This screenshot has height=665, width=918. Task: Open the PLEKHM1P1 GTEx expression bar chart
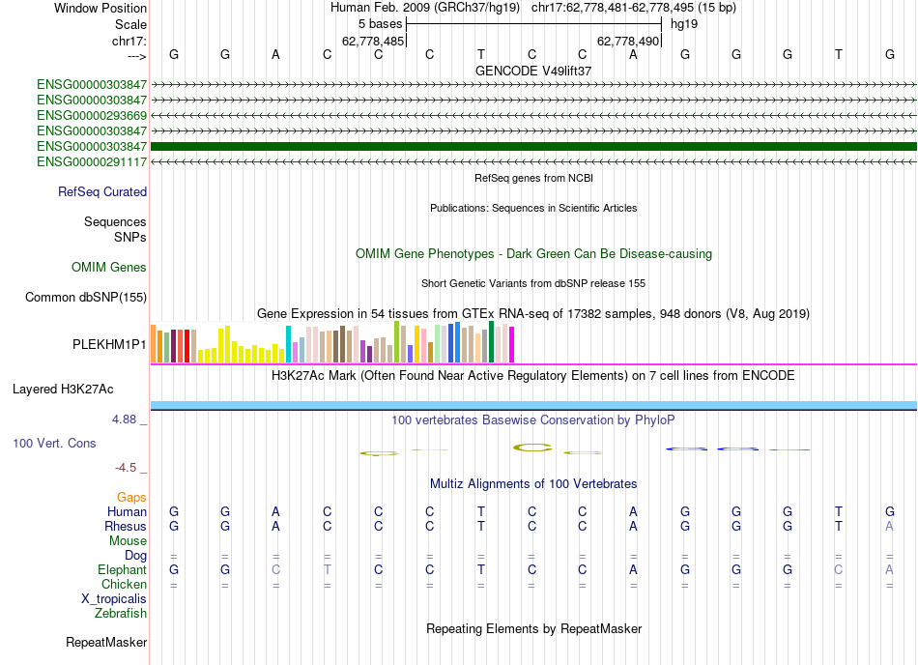pyautogui.click(x=332, y=342)
